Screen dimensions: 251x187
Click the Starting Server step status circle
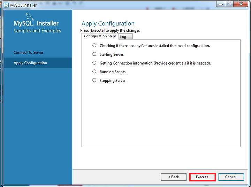click(x=94, y=54)
